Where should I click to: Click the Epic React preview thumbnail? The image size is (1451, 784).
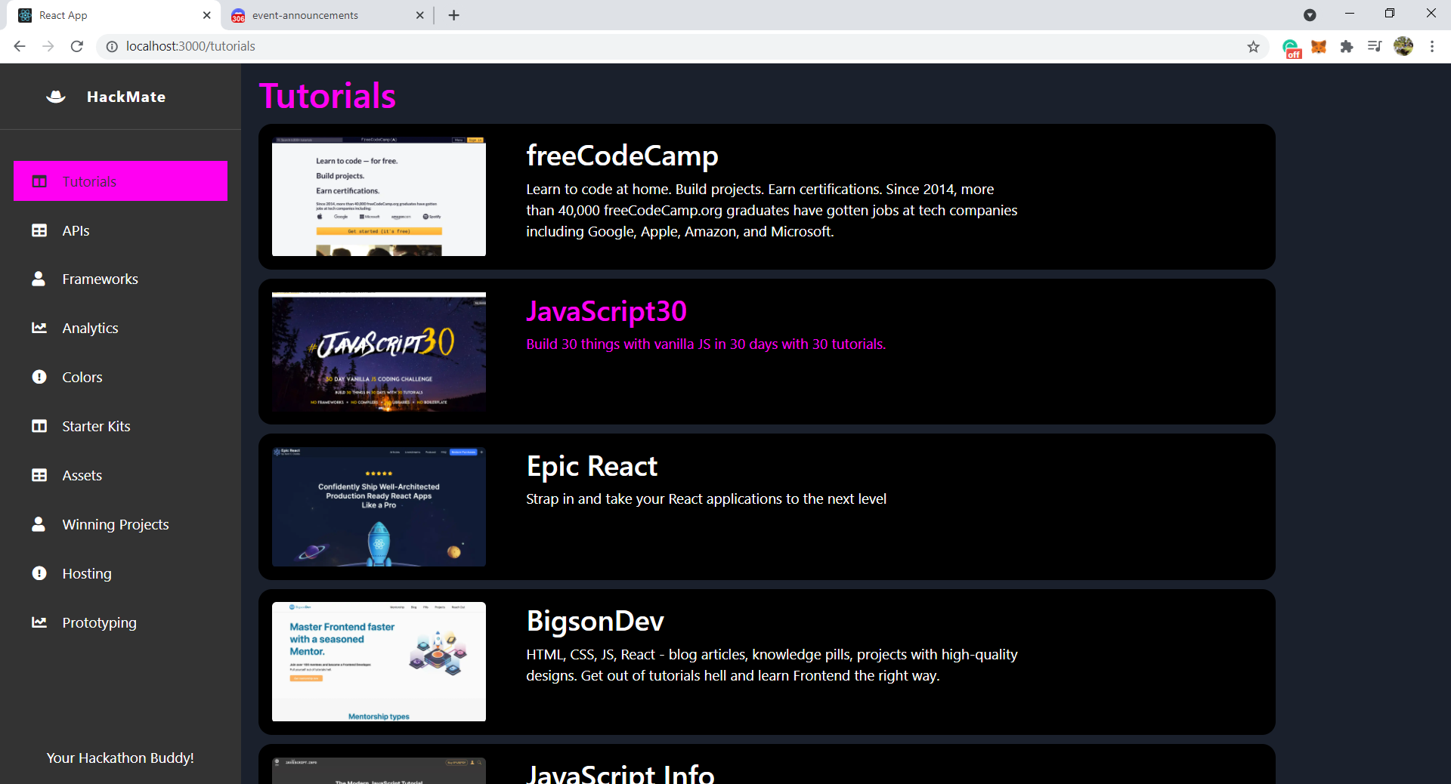379,507
